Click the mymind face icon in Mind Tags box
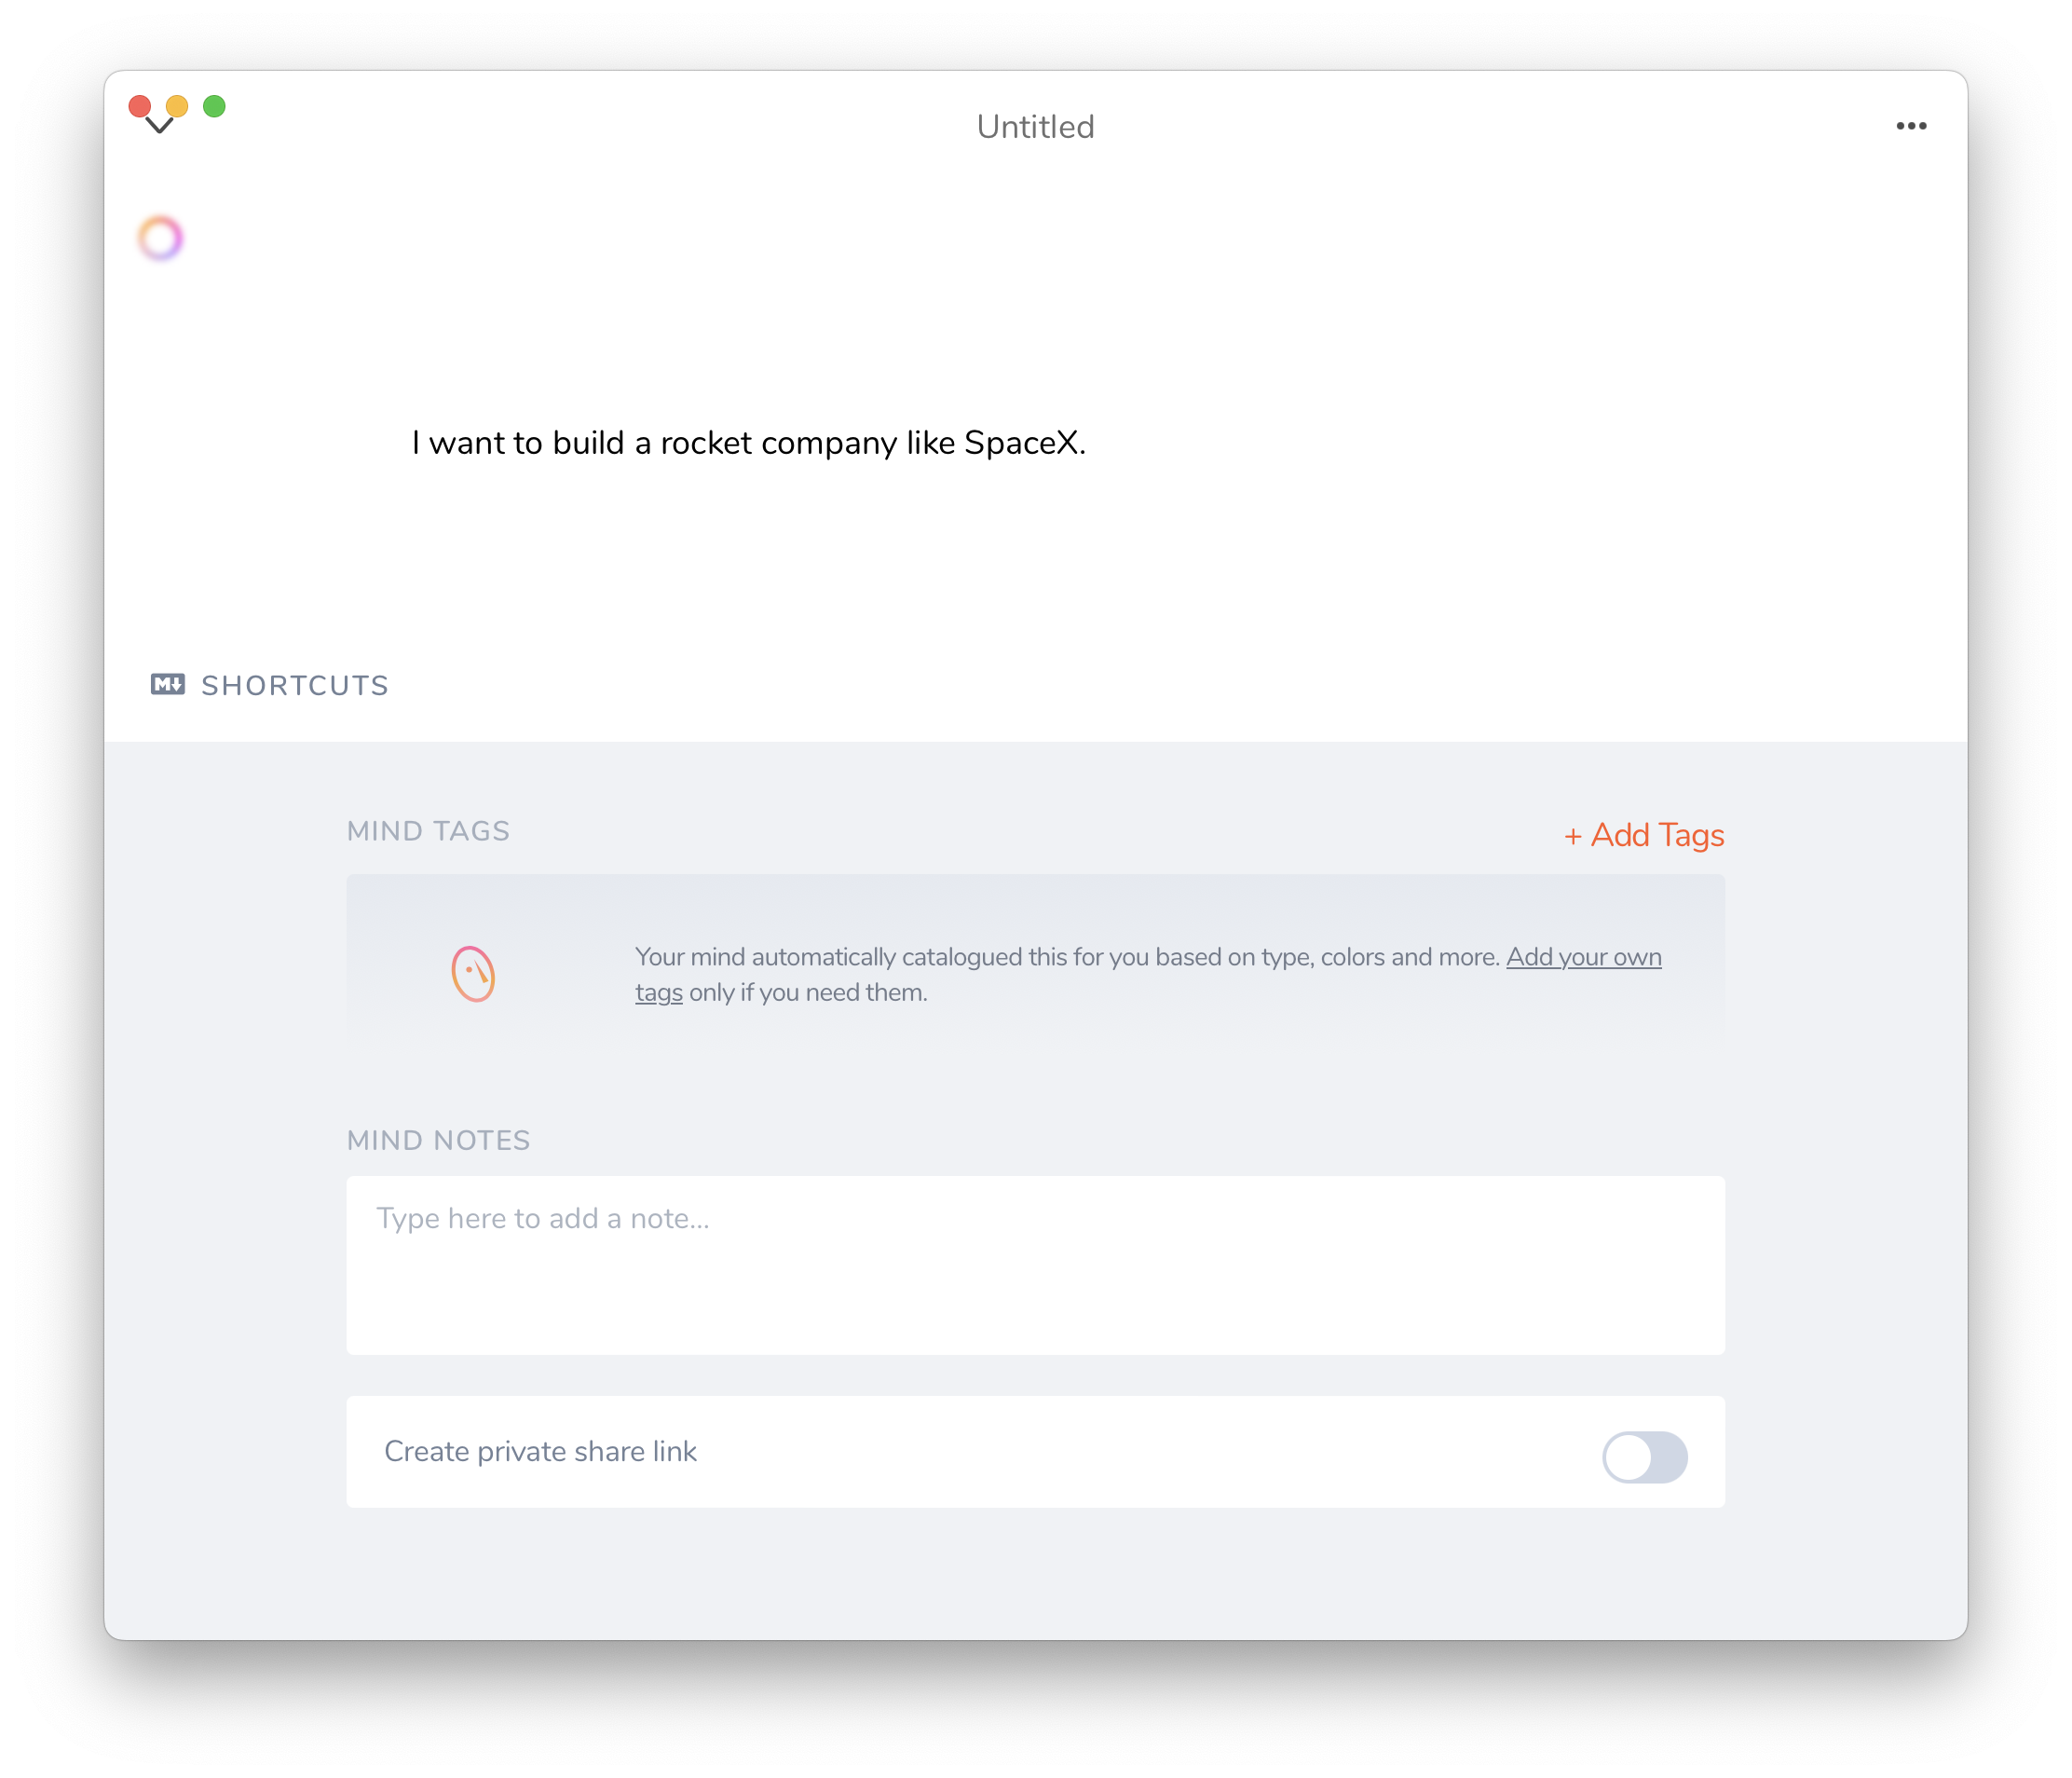 click(x=474, y=973)
